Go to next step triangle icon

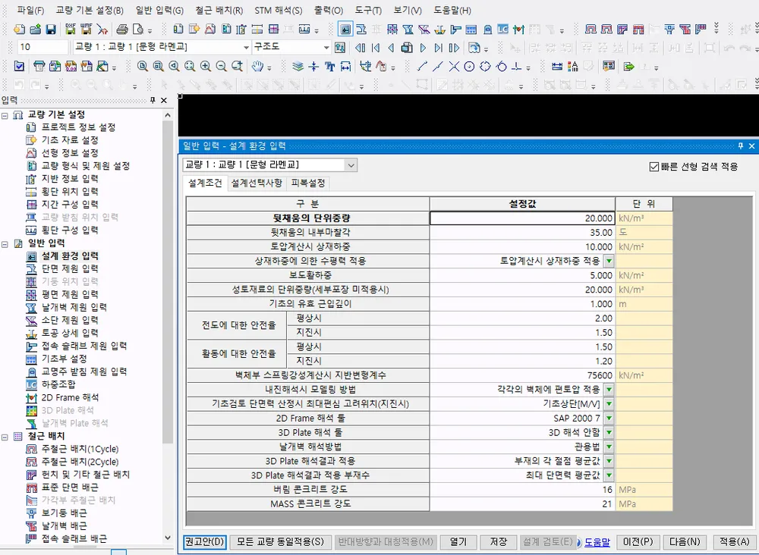click(423, 47)
